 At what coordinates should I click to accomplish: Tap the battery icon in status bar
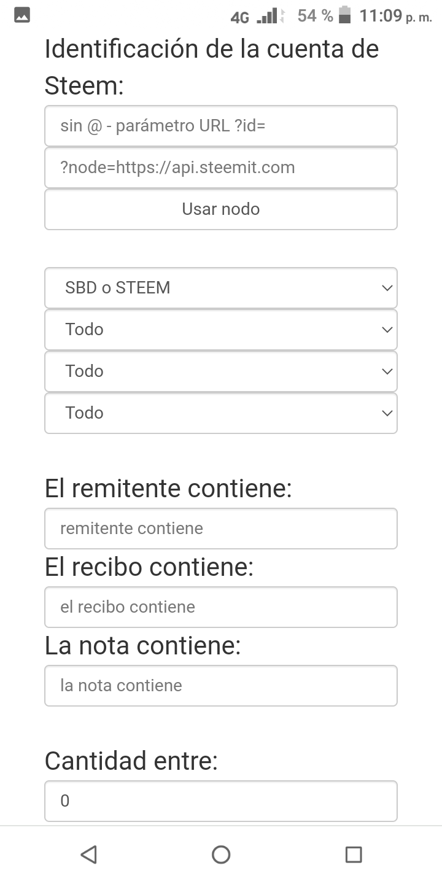click(345, 15)
